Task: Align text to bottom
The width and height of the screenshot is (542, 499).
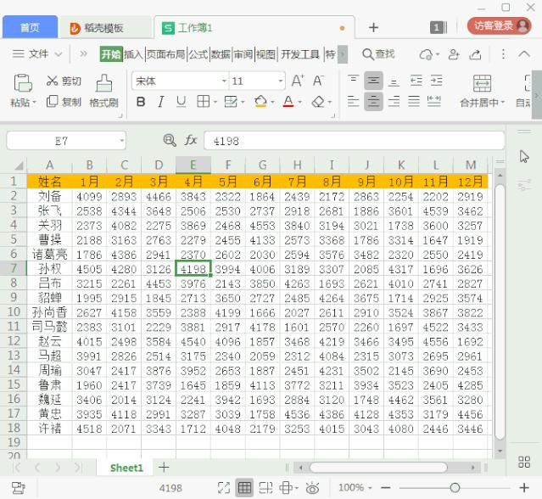Action: coord(394,81)
